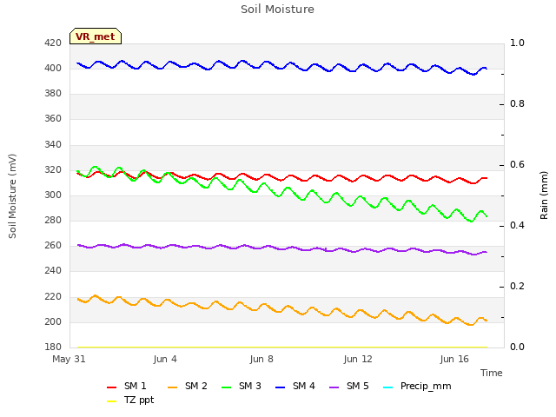Image resolution: width=556 pixels, height=417 pixels.
Task: Click the Rain (mm) axis label
Action: click(x=544, y=195)
